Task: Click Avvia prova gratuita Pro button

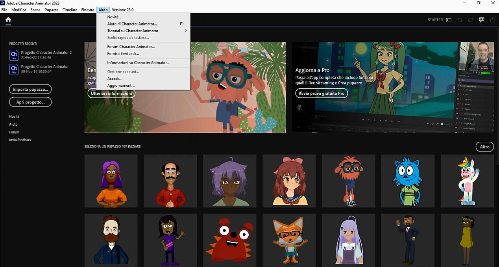Action: click(322, 93)
